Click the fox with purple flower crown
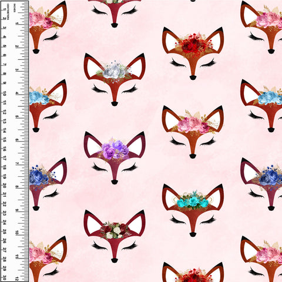The image size is (282, 282). 115,158
